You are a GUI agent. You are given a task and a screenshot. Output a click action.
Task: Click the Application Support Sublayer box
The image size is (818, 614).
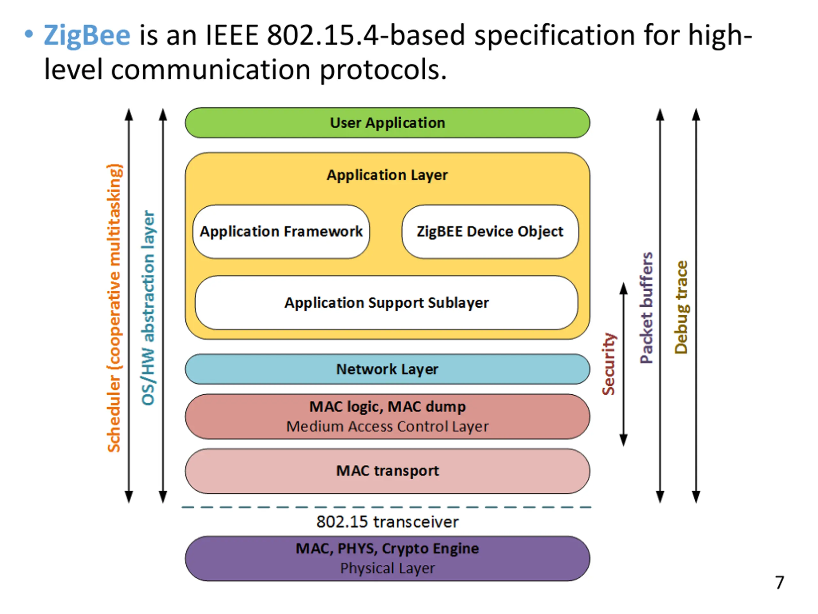tap(386, 303)
